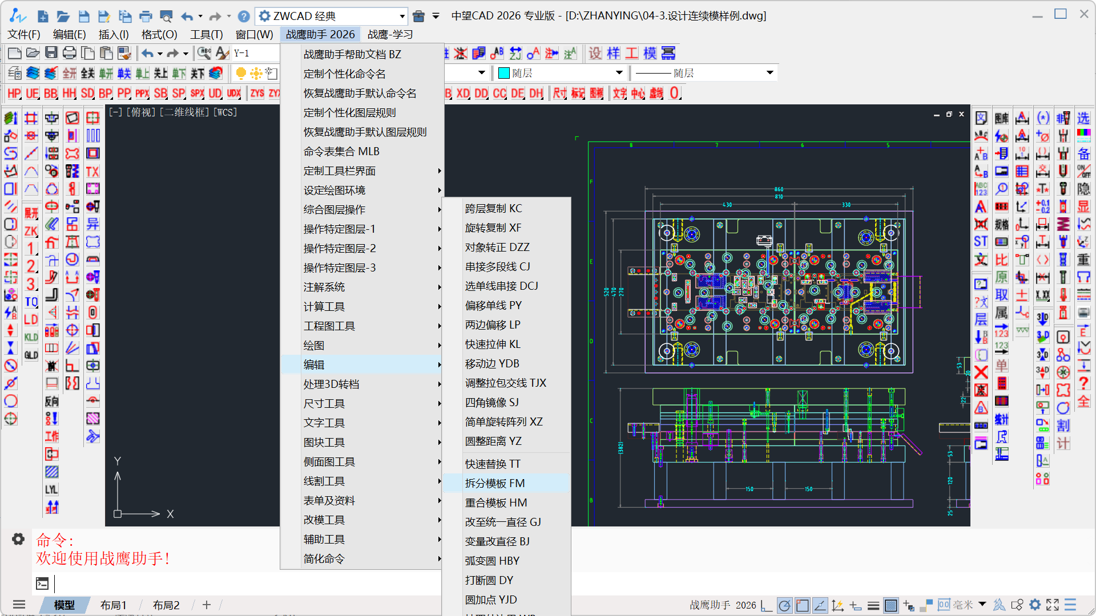Click the 全开 layer toolbar icon

(70, 73)
